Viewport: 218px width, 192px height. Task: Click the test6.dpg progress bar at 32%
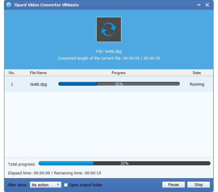pos(119,84)
